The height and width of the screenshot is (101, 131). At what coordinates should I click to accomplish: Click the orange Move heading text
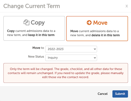[100, 23]
